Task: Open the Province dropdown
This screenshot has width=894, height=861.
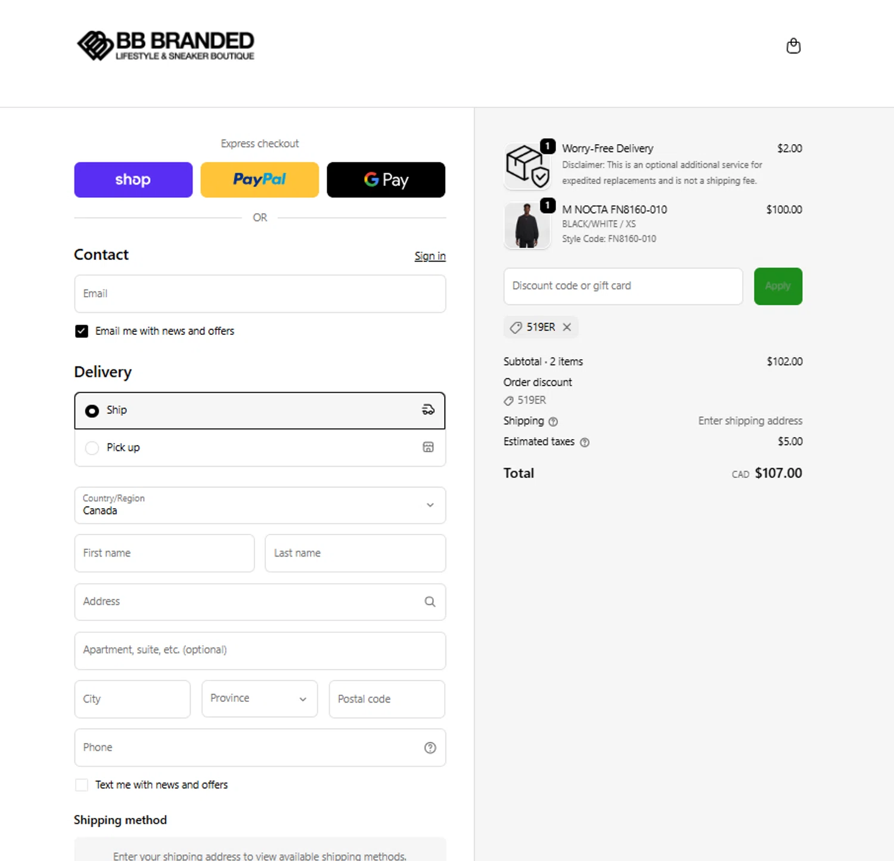Action: 259,699
